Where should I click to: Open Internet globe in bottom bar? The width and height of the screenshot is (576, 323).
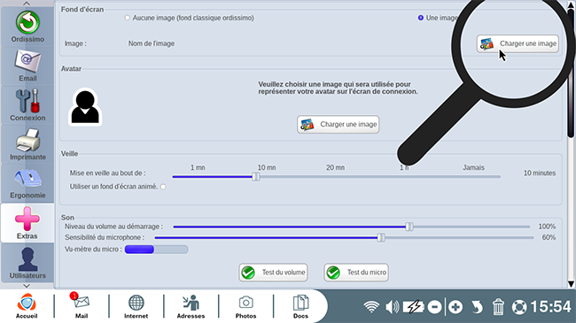tap(136, 307)
